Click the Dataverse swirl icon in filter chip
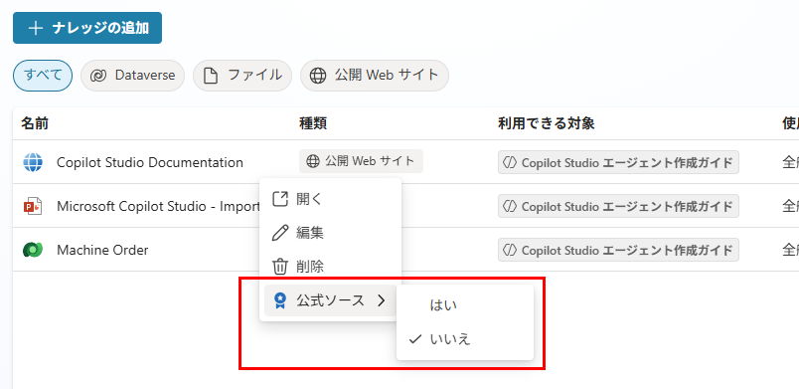 click(97, 76)
